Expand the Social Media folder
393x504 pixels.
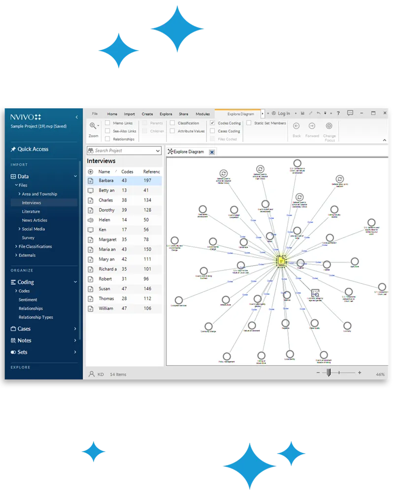coord(19,229)
